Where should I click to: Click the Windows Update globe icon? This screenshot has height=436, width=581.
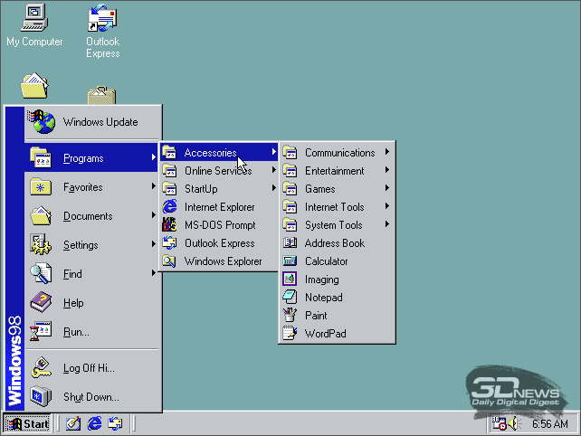[x=41, y=121]
